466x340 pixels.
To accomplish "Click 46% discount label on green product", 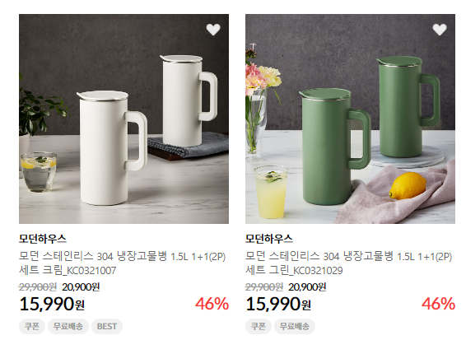I will point(438,304).
